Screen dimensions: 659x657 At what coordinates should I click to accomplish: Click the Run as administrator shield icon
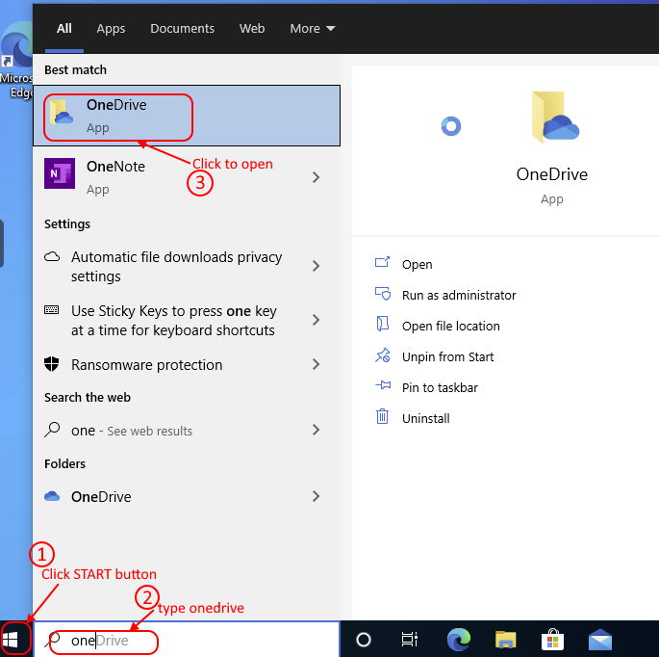pos(383,294)
